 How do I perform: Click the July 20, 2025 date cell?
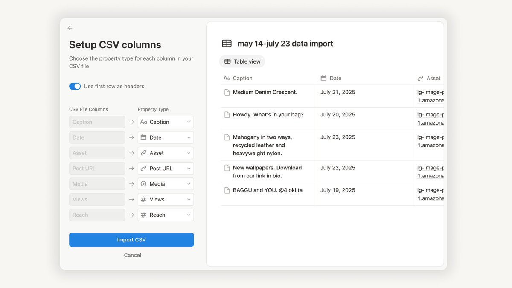366,119
